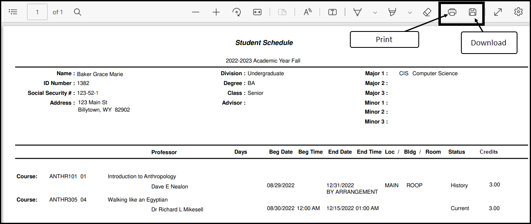Toggle the Highlight marker tool

coord(392,12)
